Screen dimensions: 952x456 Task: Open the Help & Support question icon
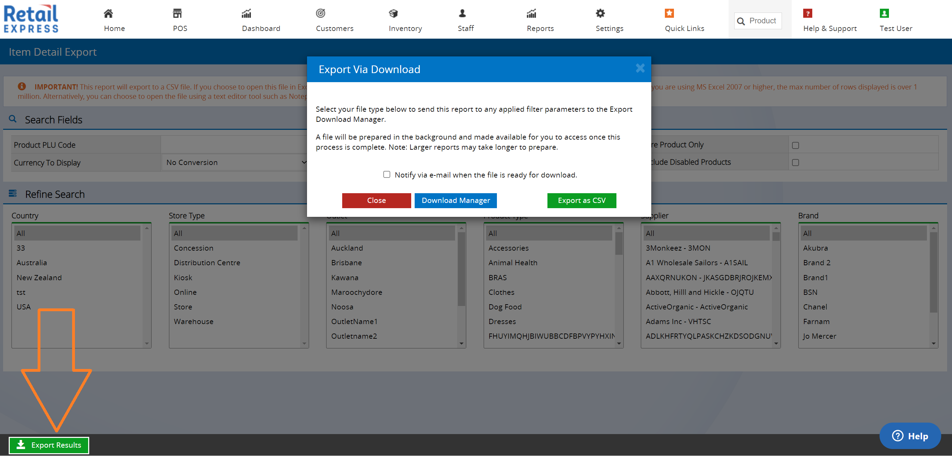(808, 13)
